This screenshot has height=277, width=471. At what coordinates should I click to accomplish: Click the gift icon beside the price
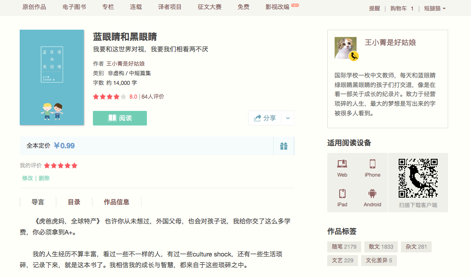point(284,146)
